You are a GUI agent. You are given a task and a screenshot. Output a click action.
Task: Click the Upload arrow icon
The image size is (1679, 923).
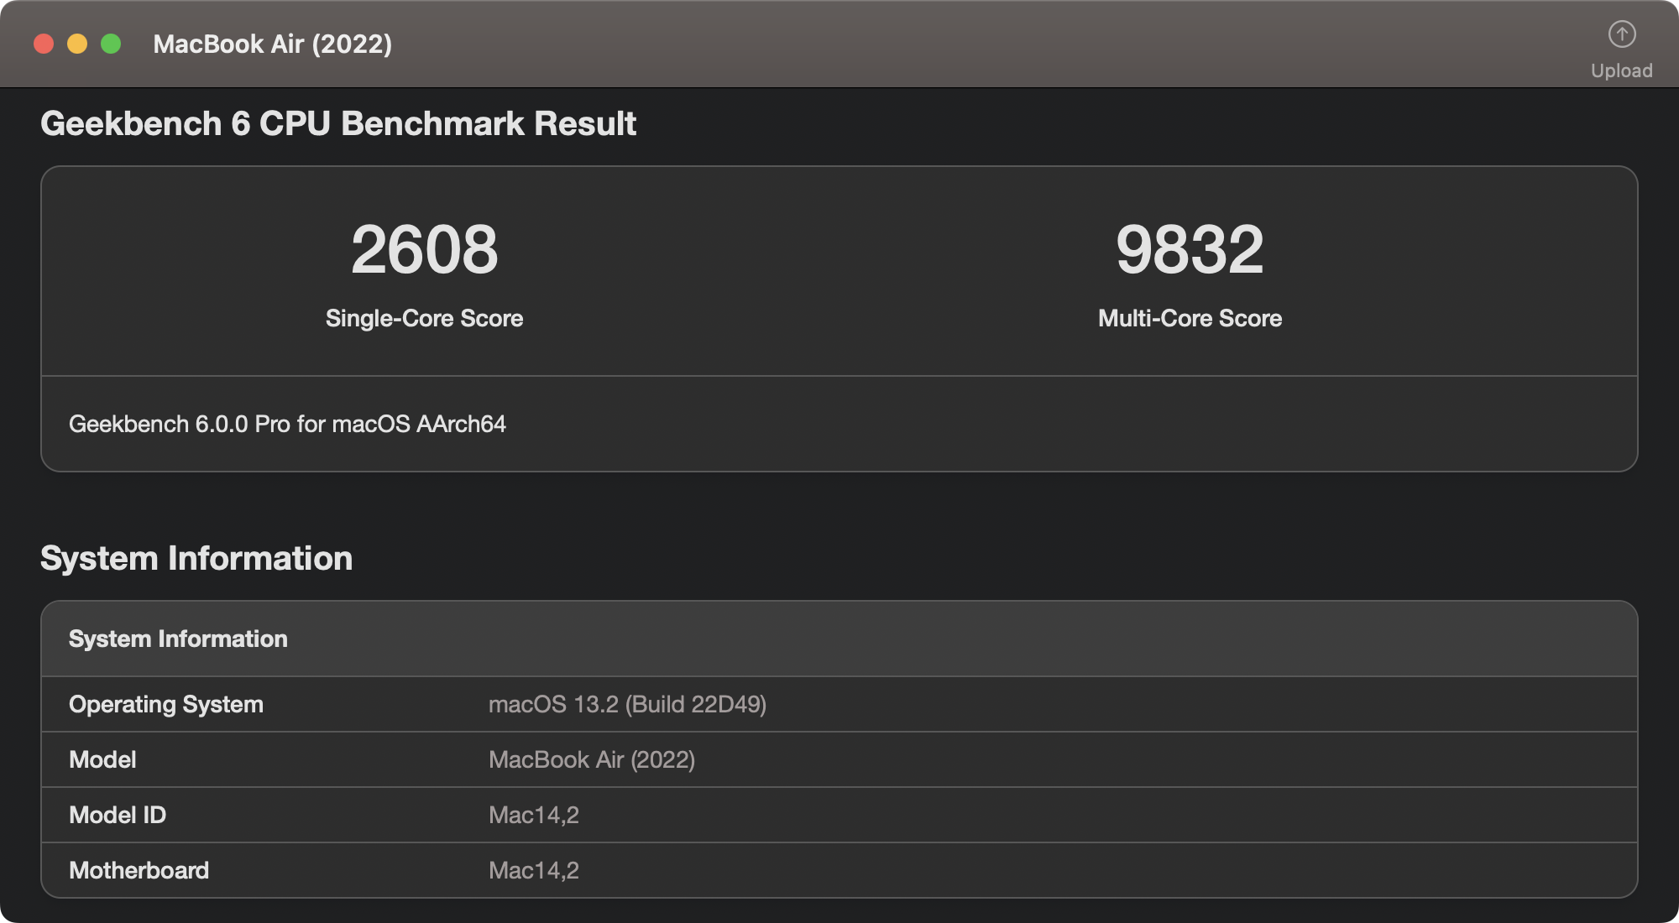[x=1622, y=34]
